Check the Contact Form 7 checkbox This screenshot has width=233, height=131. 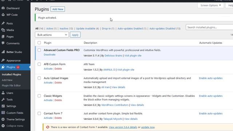click(x=39, y=114)
